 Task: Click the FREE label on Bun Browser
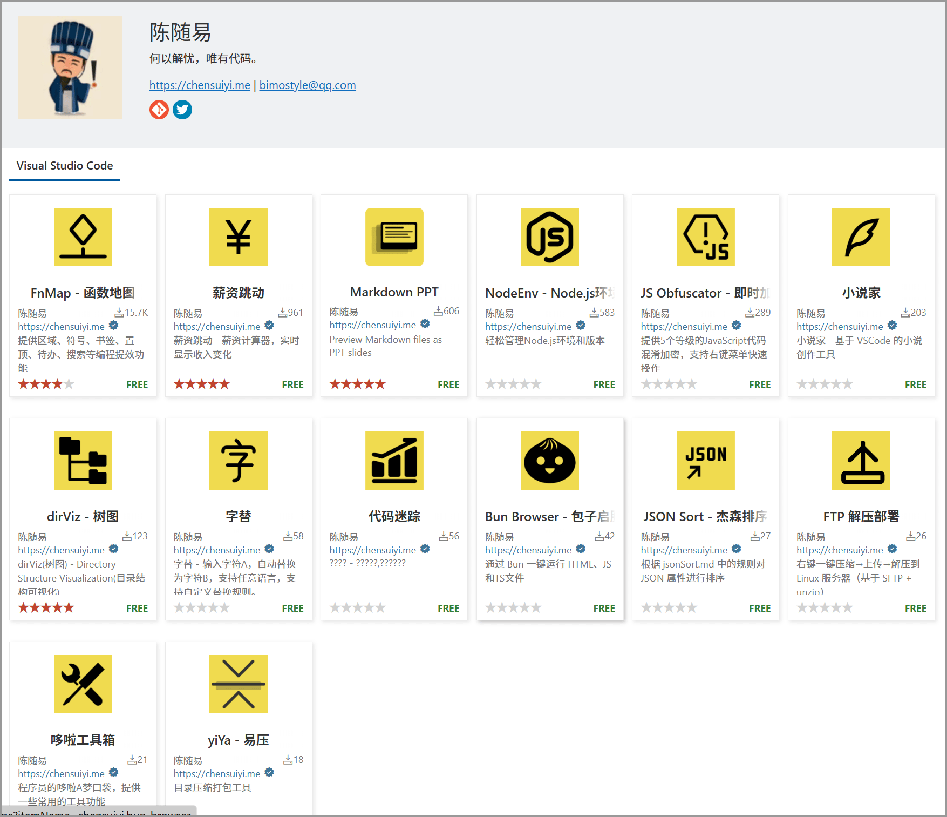[x=604, y=609]
